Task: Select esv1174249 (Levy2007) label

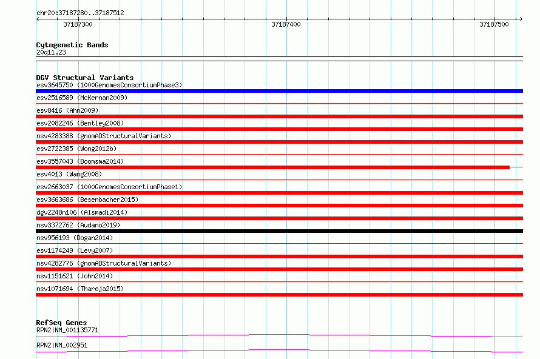Action: pyautogui.click(x=75, y=250)
